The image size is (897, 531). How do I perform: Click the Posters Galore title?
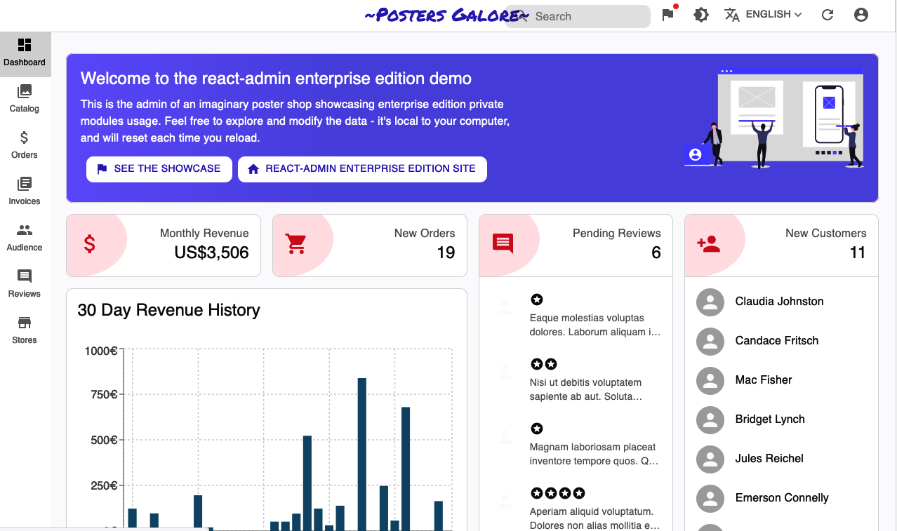pos(446,15)
